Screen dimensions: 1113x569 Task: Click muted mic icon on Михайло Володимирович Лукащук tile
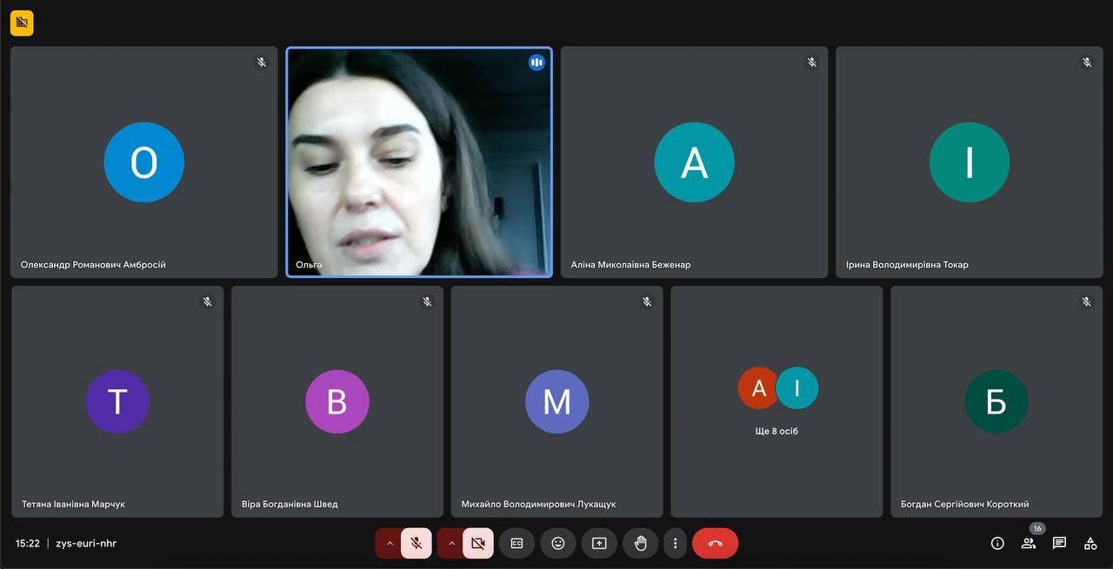[x=647, y=301]
